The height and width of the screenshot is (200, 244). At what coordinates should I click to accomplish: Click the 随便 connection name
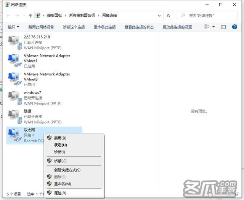[x=27, y=111]
